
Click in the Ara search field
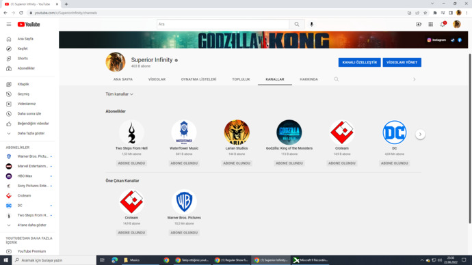(x=223, y=25)
